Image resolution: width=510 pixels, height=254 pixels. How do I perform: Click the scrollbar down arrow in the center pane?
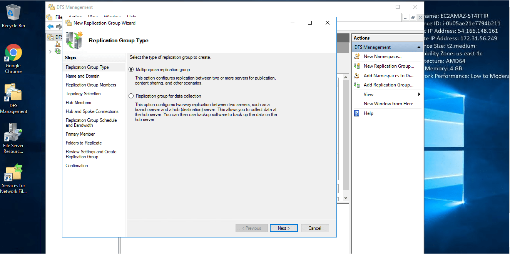coord(345,198)
